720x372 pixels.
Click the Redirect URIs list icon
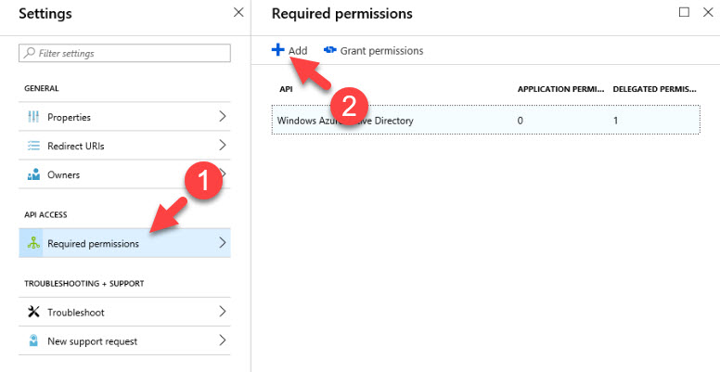[x=33, y=146]
